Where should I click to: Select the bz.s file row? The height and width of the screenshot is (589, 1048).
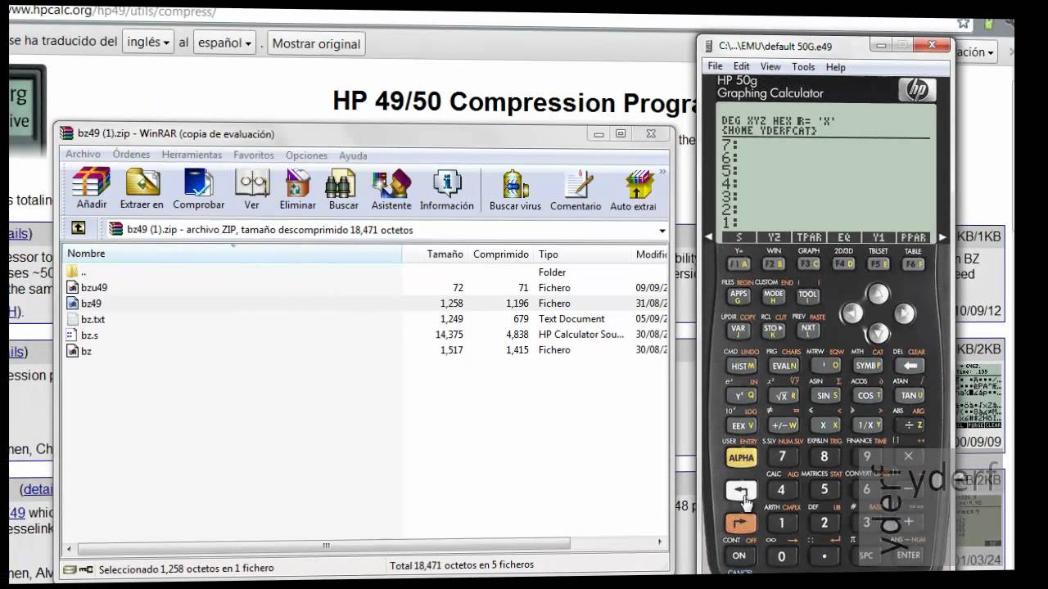pos(365,335)
